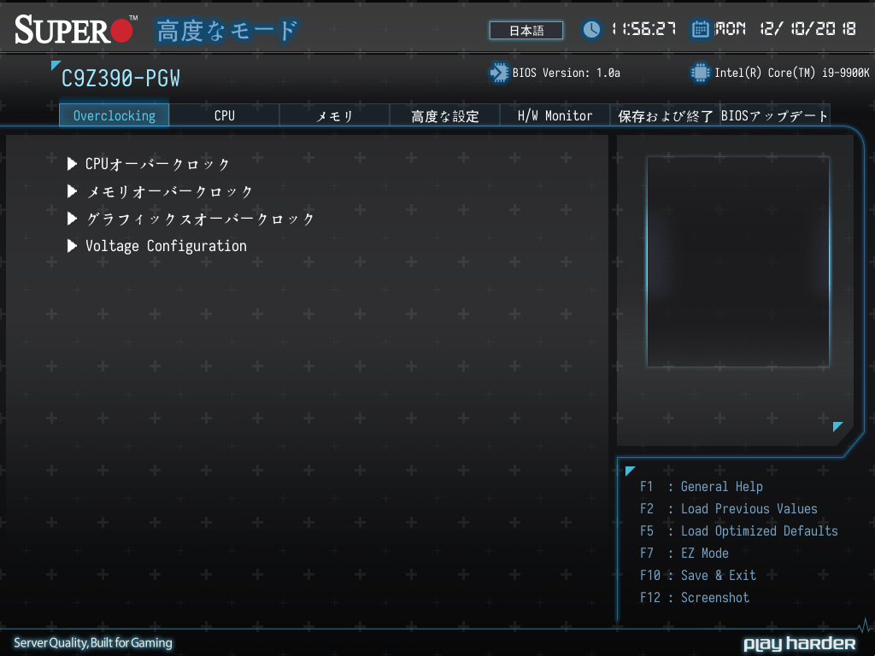
Task: Click the BIOS Version: 1.0a text
Action: coord(567,73)
